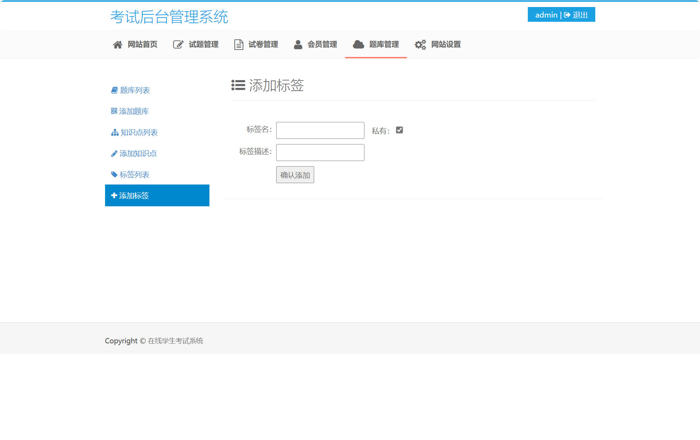Open 添加题库 from the sidebar
The image size is (700, 440).
134,111
